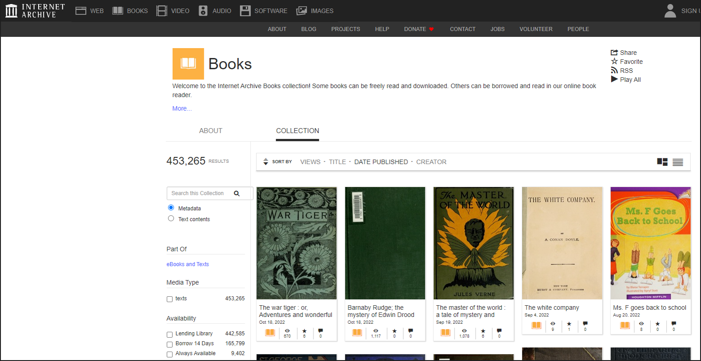701x361 pixels.
Task: Check the Always Available filter
Action: click(170, 354)
